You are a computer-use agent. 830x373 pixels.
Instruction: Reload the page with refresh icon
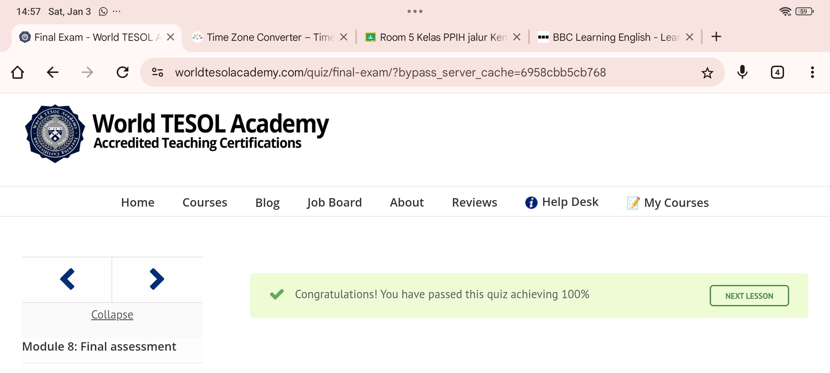coord(123,72)
